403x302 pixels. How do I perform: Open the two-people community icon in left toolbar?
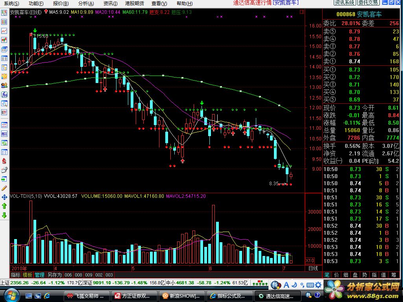4,85
